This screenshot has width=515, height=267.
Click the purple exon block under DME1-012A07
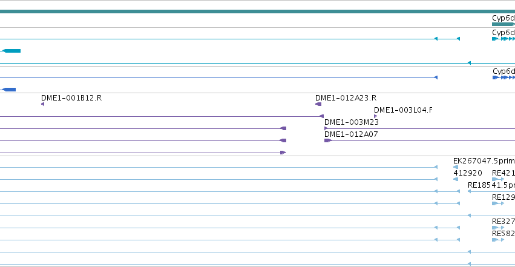(x=328, y=140)
